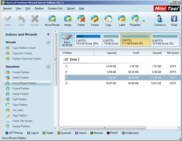This screenshot has width=182, height=141.
Task: Click the Logical legend color box
Action: [x=29, y=133]
